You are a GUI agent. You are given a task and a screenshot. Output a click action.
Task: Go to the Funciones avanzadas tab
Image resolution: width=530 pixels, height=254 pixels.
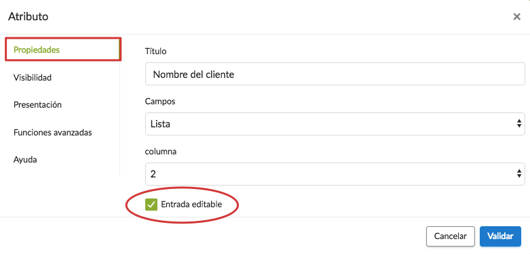[x=53, y=133]
